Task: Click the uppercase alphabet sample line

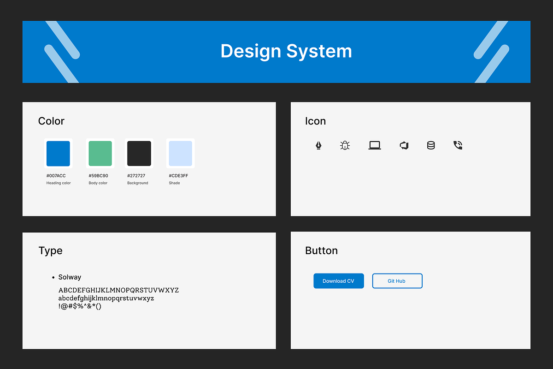Action: pyautogui.click(x=118, y=291)
